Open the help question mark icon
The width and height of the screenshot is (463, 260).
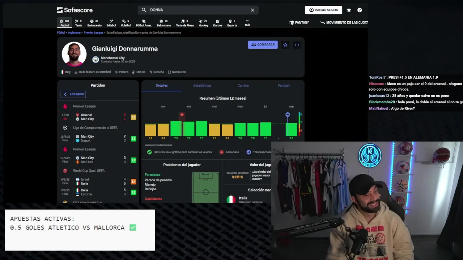pyautogui.click(x=360, y=10)
